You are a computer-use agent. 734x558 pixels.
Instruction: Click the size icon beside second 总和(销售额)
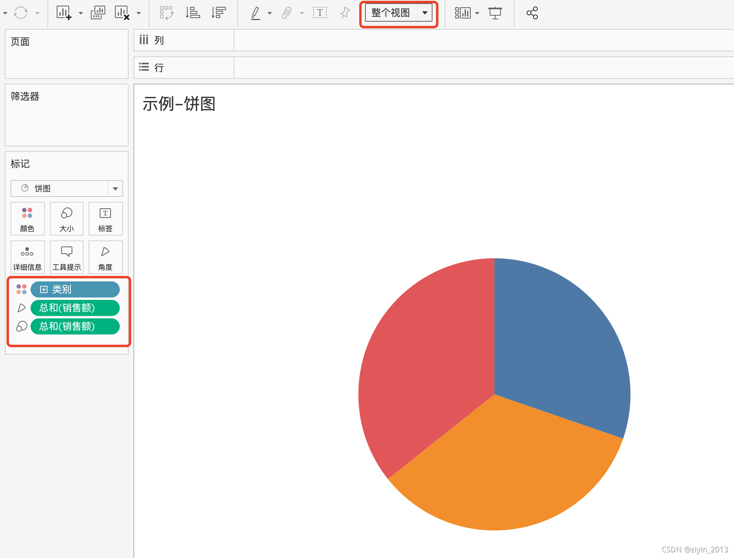(x=21, y=326)
